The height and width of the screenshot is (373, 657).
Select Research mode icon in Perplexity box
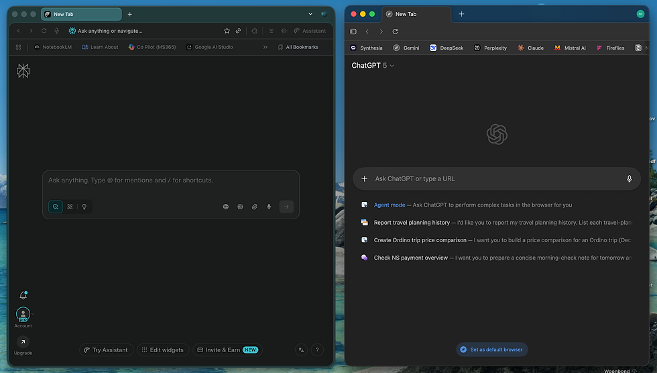coord(70,207)
